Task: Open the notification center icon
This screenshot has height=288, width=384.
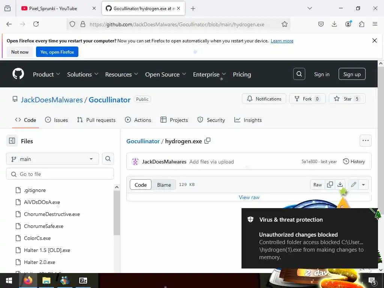Action: point(372,280)
